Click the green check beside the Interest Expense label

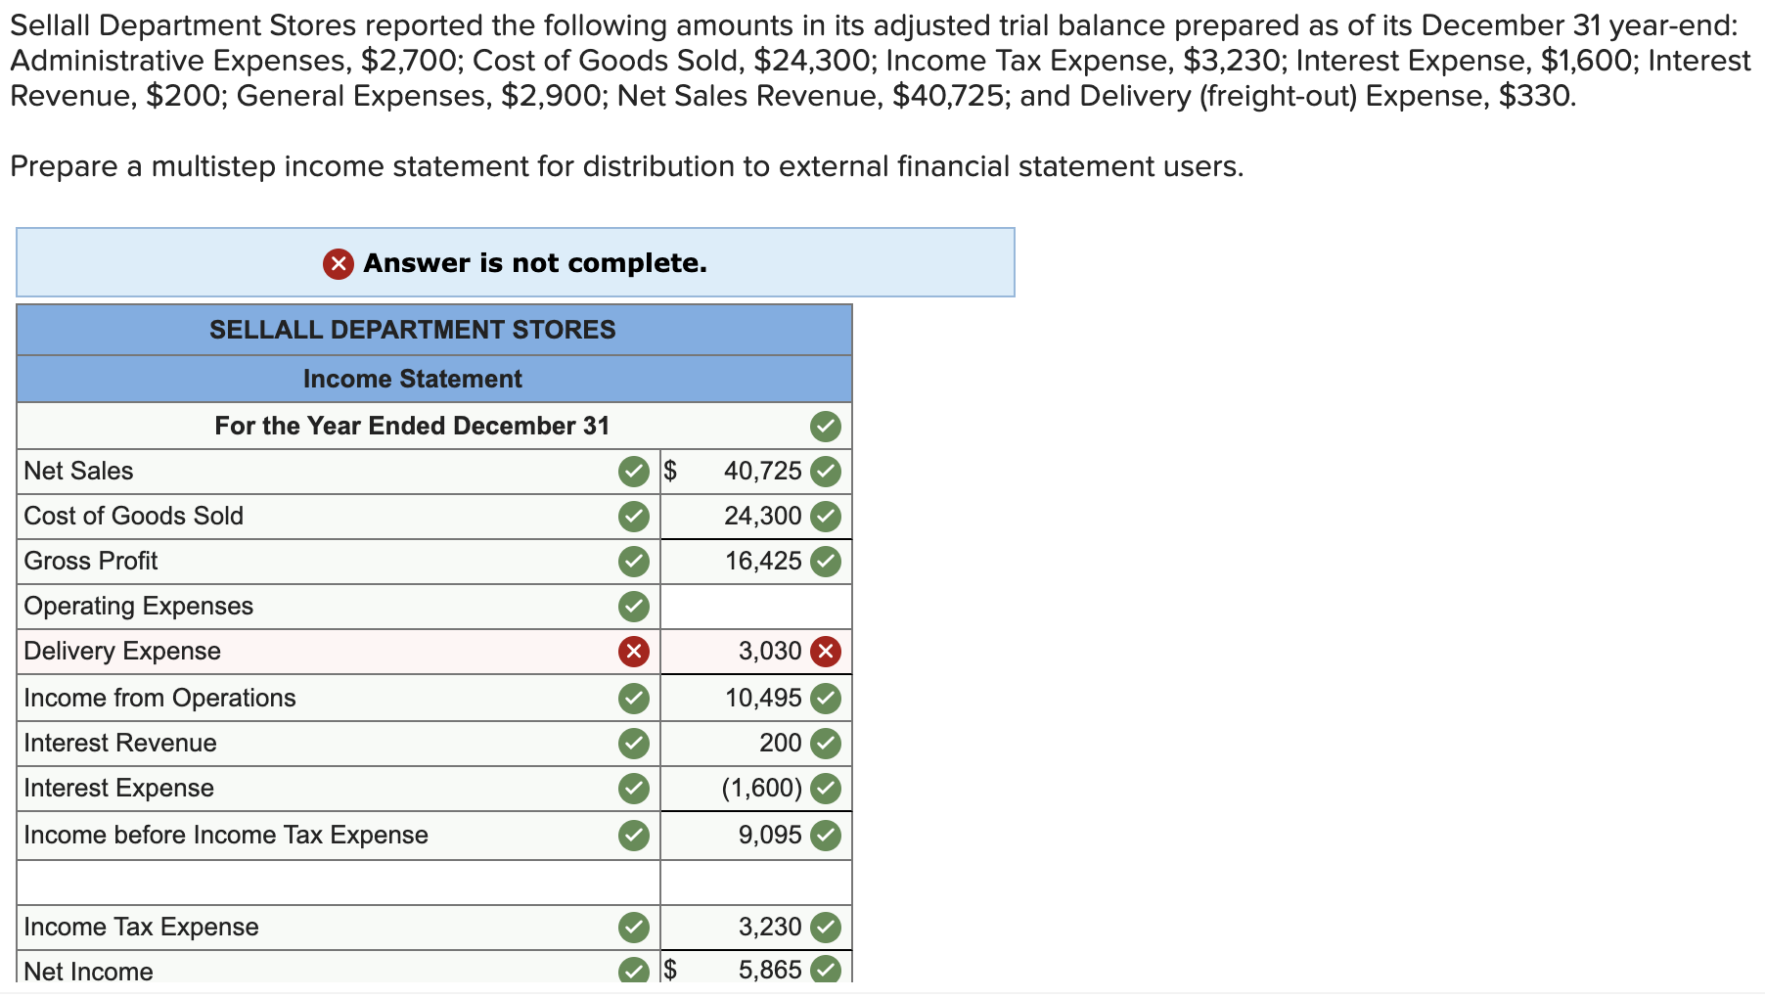point(634,789)
